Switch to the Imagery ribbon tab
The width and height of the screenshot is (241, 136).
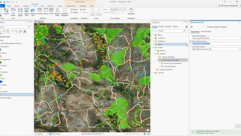click(x=51, y=6)
